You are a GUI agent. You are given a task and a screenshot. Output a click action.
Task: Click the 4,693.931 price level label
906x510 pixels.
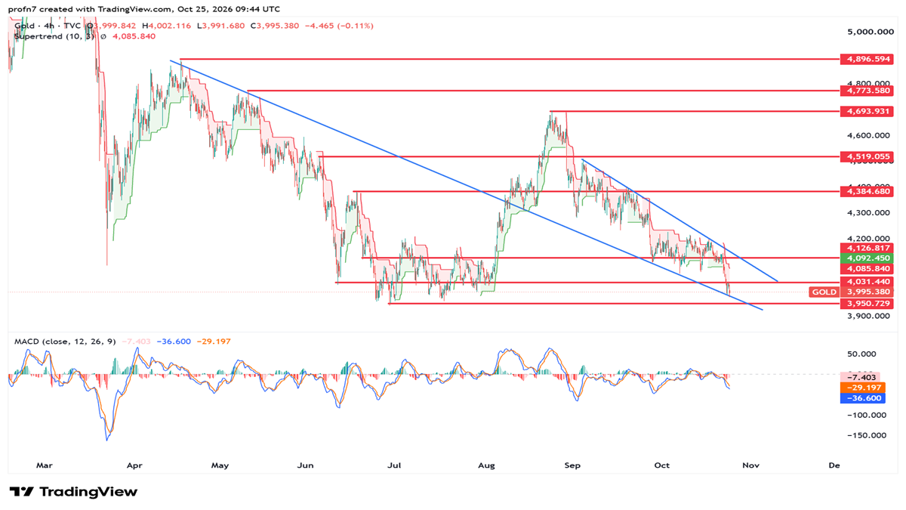click(866, 111)
